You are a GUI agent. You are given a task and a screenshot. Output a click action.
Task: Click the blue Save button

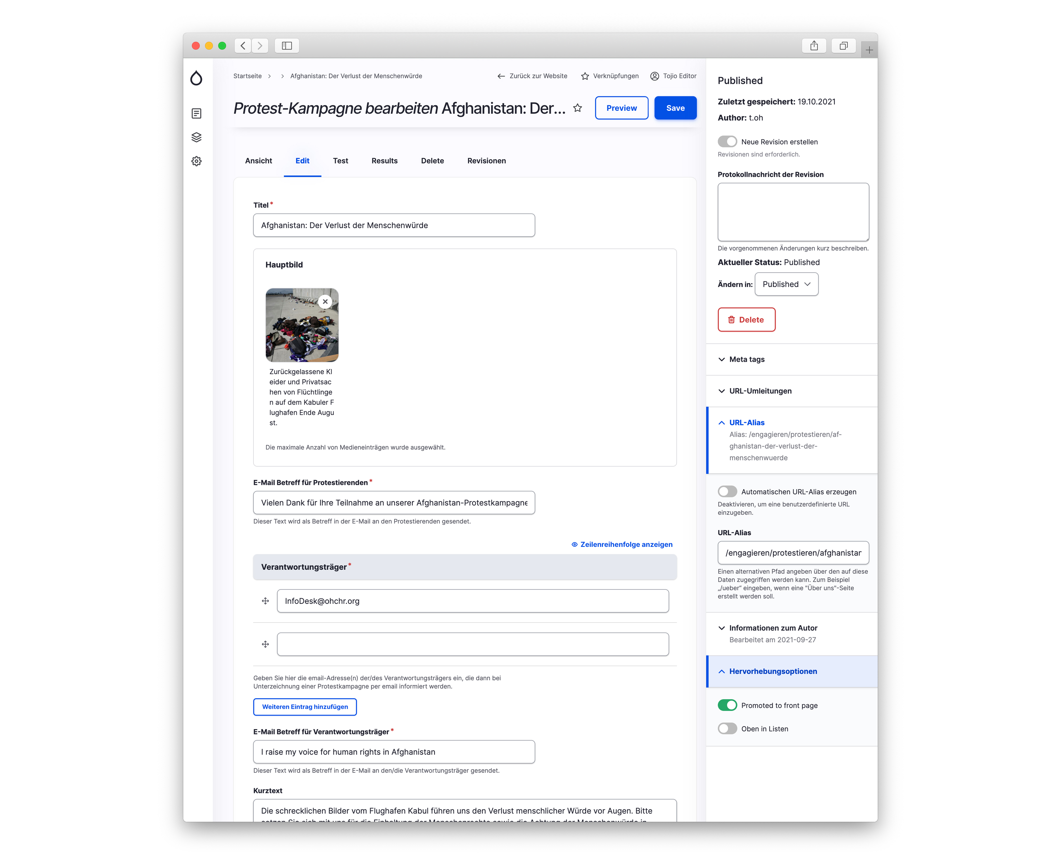coord(675,108)
